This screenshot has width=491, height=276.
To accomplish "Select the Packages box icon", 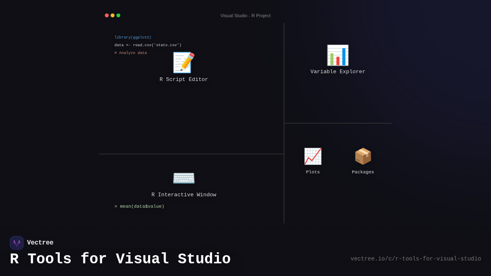I will click(x=363, y=156).
